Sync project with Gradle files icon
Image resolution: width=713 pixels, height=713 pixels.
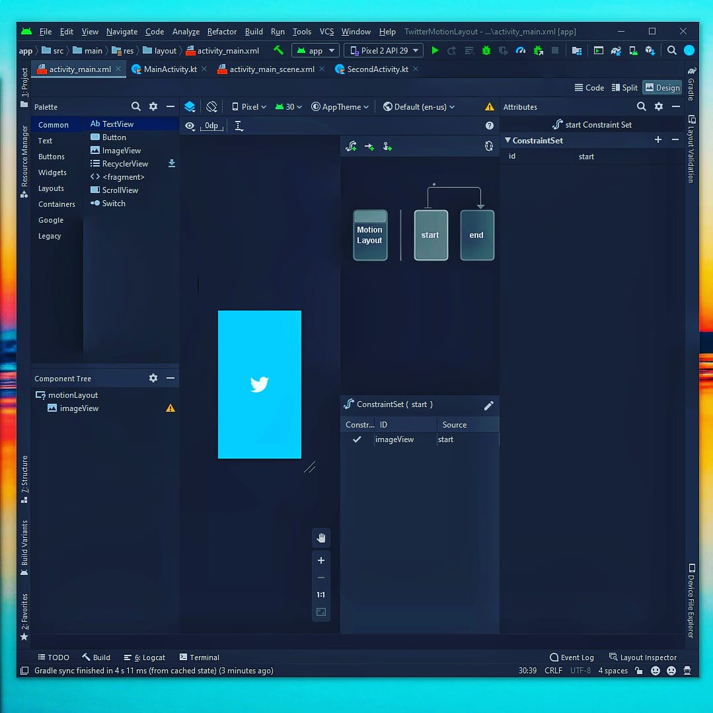pyautogui.click(x=616, y=50)
